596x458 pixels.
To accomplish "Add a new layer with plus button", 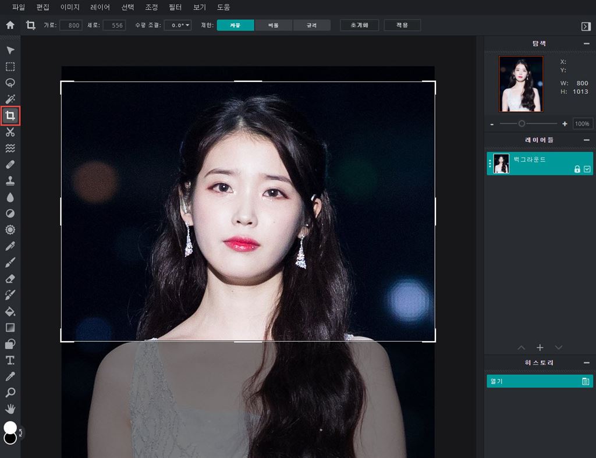I will point(540,347).
